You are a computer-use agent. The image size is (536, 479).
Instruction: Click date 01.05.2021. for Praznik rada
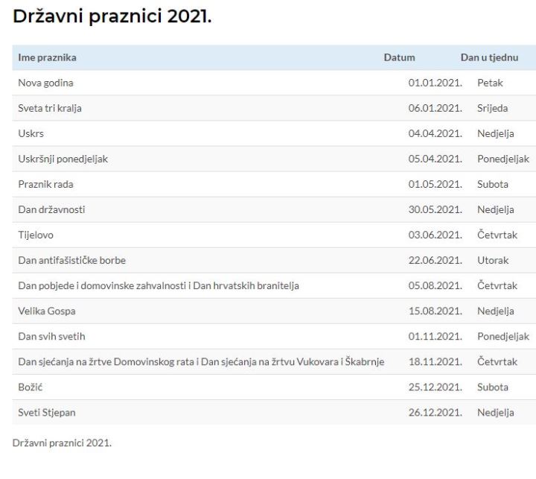(435, 185)
